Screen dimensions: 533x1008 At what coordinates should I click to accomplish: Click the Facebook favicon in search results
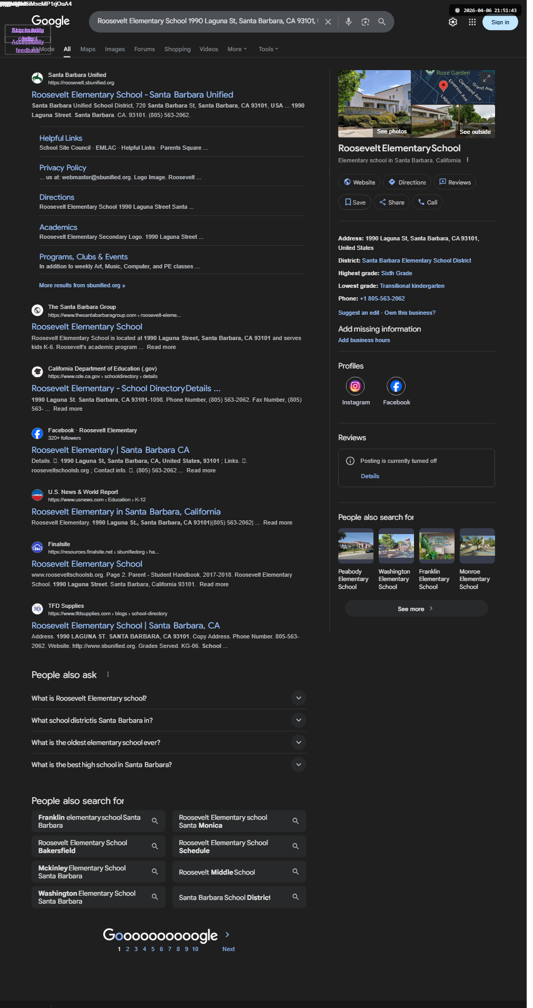[37, 433]
